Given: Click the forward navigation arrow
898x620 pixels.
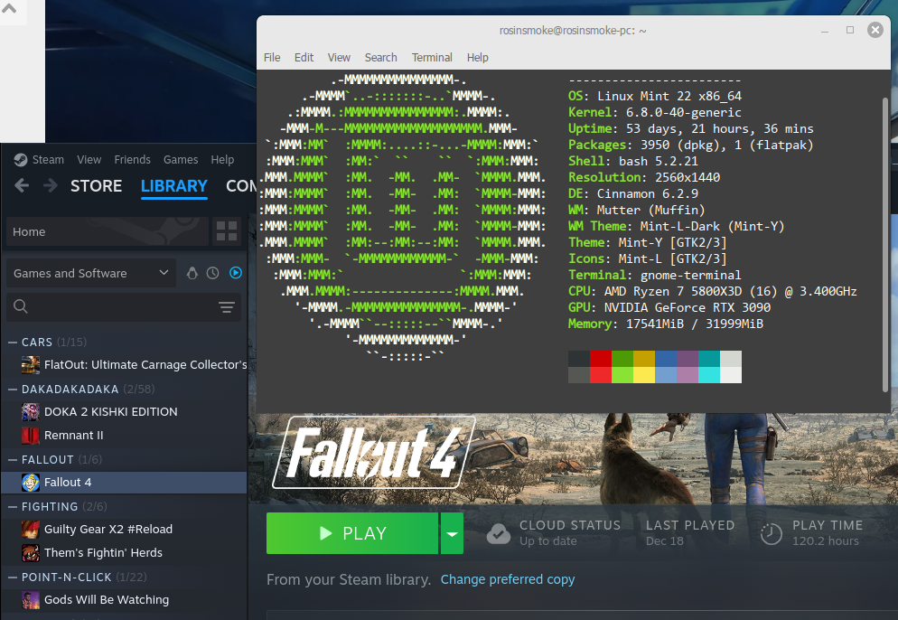Looking at the screenshot, I should pyautogui.click(x=51, y=186).
